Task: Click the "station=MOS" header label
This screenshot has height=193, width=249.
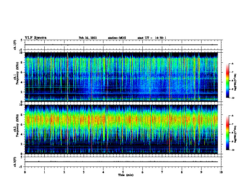Action: tap(117, 38)
